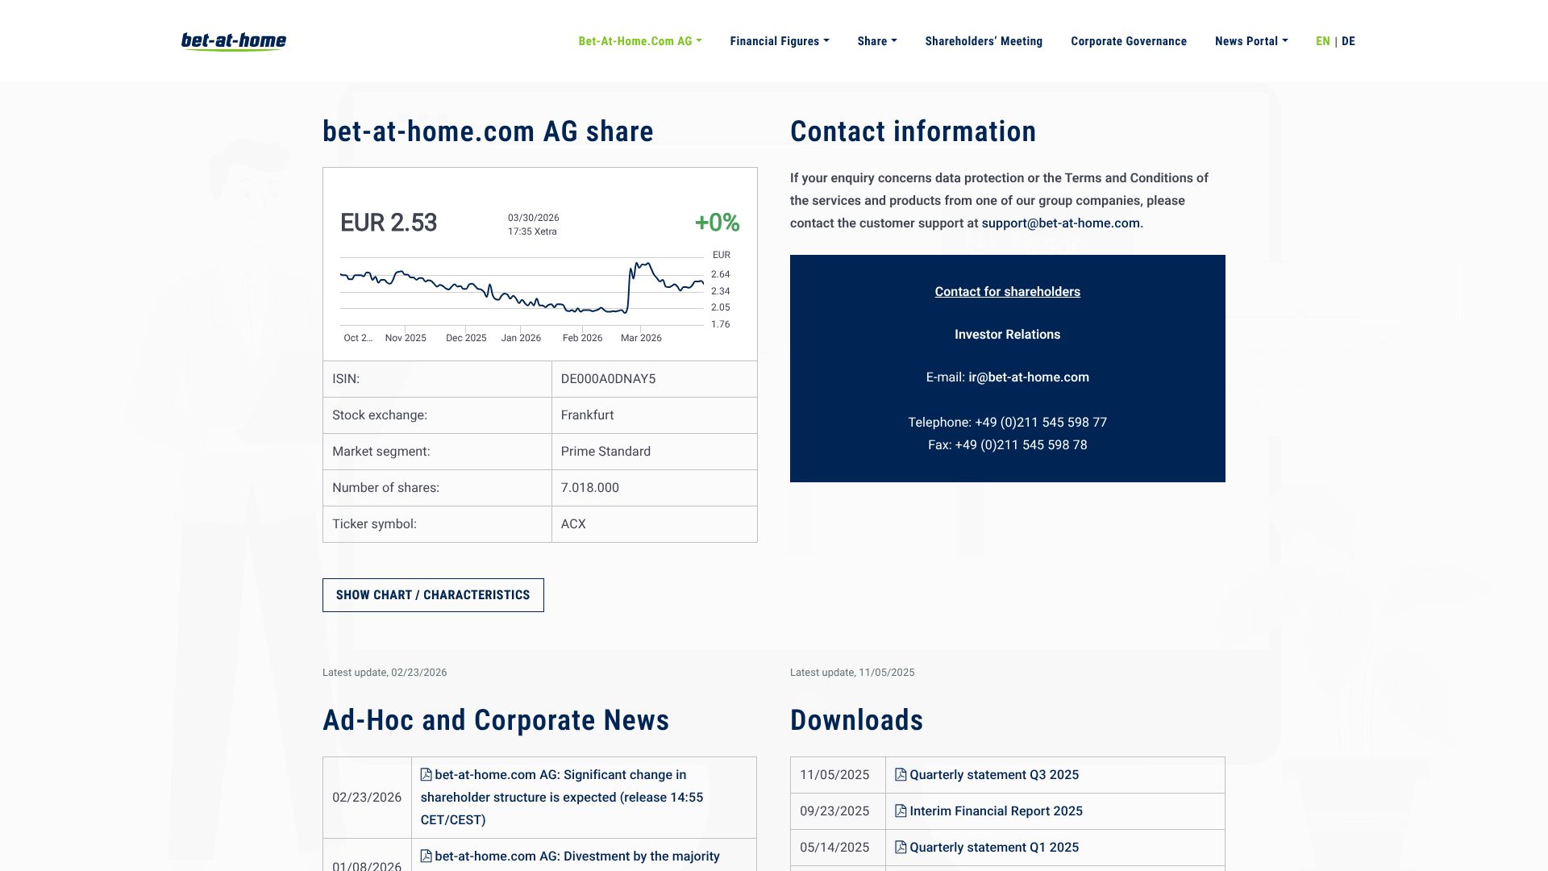The width and height of the screenshot is (1548, 871).
Task: Switch language to DE
Action: 1348,41
